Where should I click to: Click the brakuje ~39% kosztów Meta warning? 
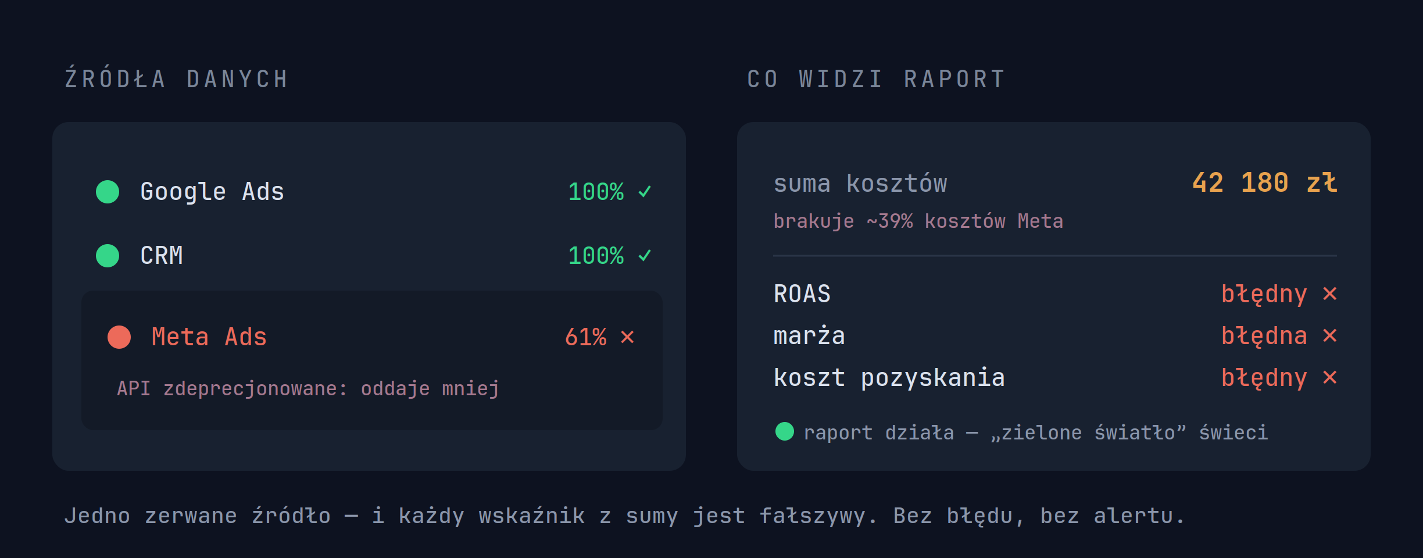pyautogui.click(x=918, y=221)
